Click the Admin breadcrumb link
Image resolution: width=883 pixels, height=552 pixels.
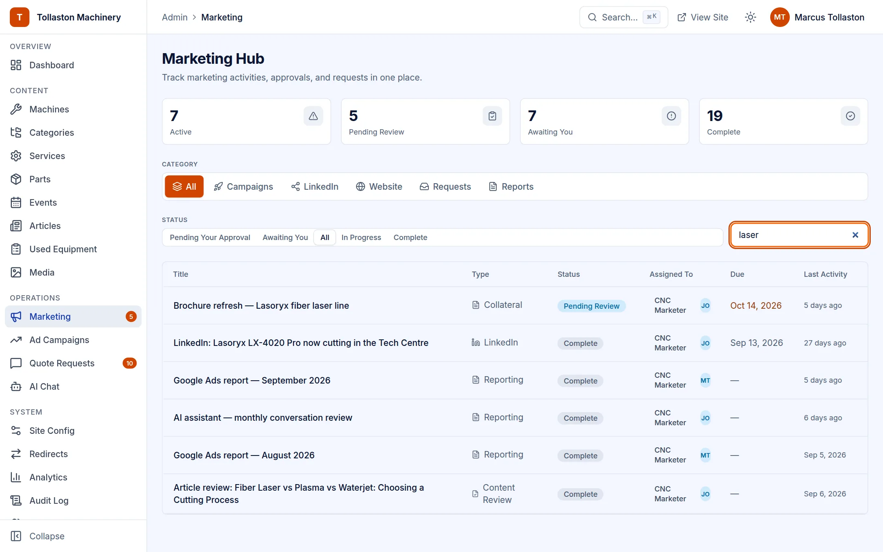point(175,17)
